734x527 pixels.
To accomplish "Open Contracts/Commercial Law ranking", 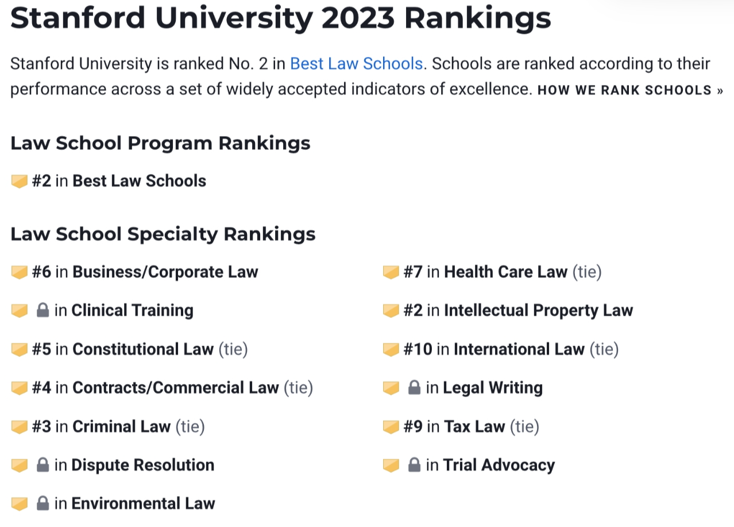I will click(x=175, y=388).
